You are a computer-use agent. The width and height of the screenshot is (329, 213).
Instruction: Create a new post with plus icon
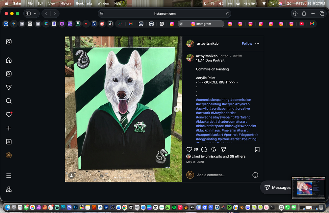pos(9,128)
